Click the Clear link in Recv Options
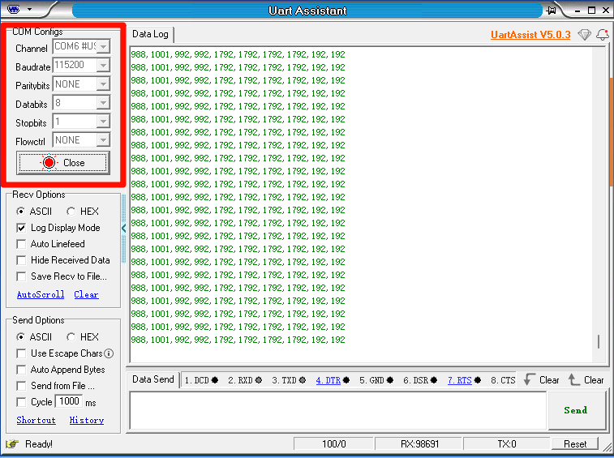This screenshot has height=458, width=614. [x=86, y=294]
